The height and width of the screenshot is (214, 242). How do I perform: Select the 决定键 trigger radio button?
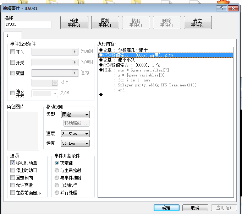point(57,163)
